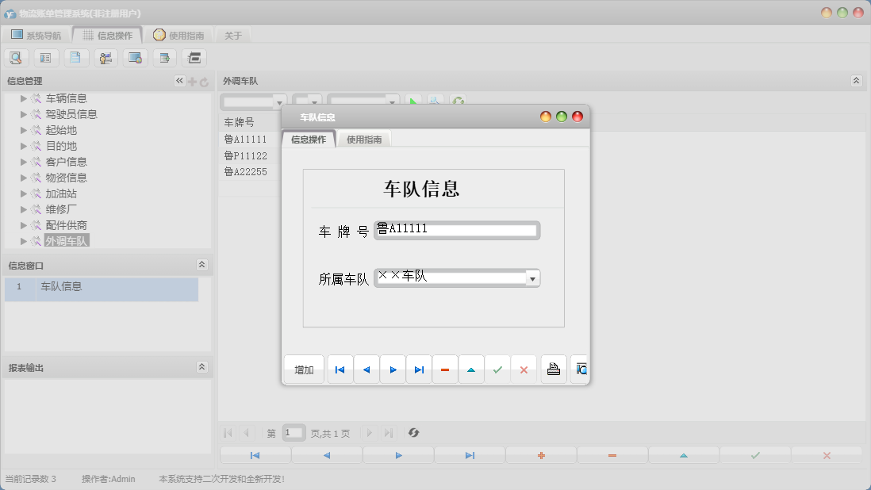Expand the 车辆信息 tree node
871x490 pixels.
pos(24,98)
